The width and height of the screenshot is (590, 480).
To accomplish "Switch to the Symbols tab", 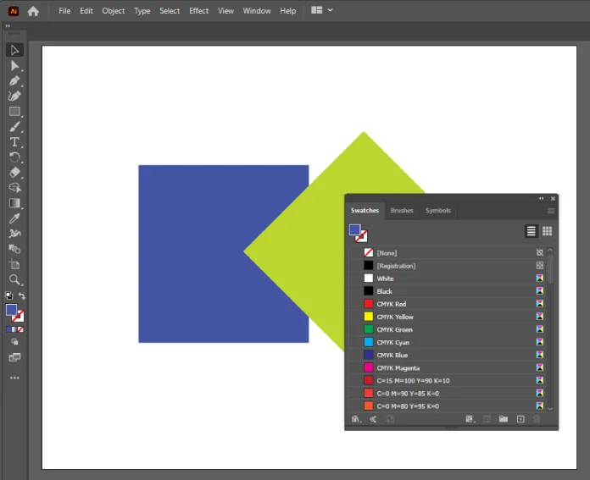I will coord(438,211).
